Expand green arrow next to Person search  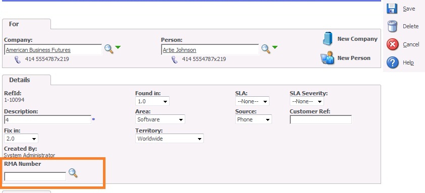[275, 47]
